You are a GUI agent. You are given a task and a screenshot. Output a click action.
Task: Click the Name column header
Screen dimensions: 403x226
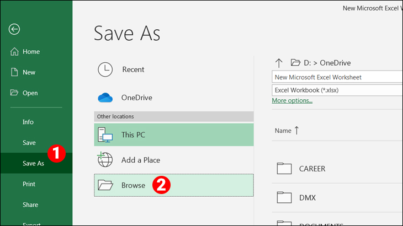[283, 131]
